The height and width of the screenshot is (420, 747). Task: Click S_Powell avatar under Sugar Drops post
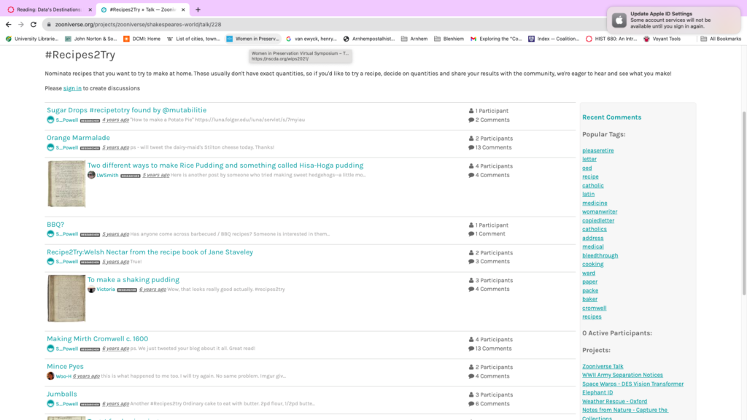coord(50,120)
